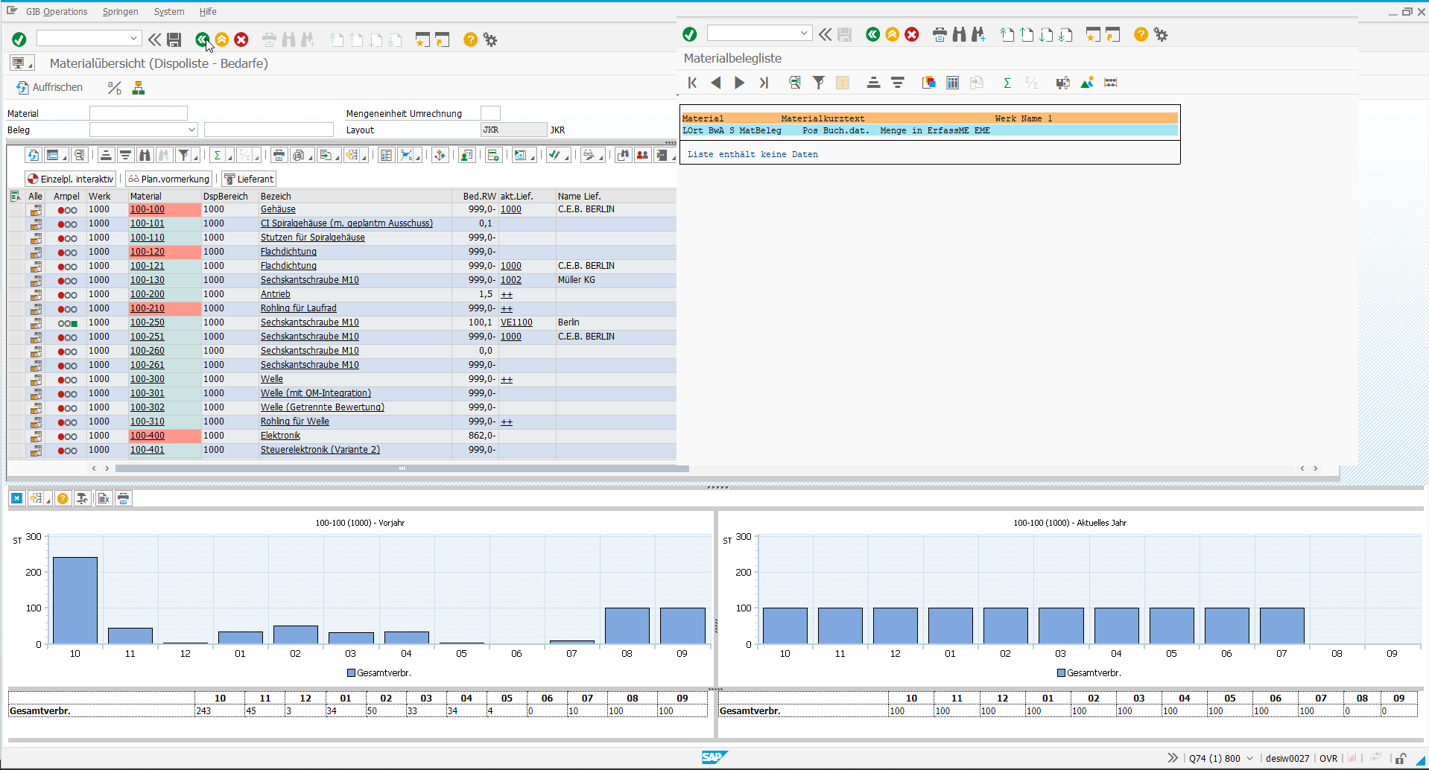Open material link 100-250
This screenshot has width=1429, height=770.
(148, 322)
